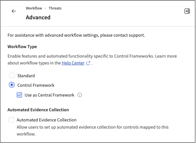Click the contact support assistance text

tap(76, 35)
